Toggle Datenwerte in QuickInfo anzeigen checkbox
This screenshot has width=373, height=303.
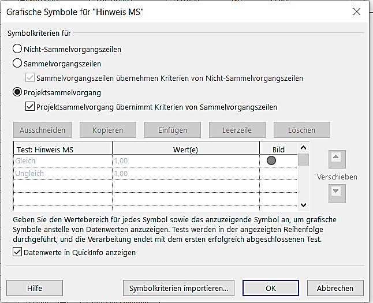point(18,252)
